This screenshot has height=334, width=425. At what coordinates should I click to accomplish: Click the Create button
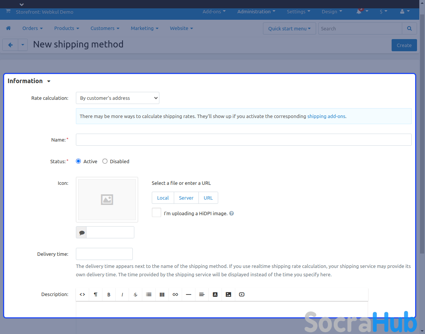click(404, 45)
